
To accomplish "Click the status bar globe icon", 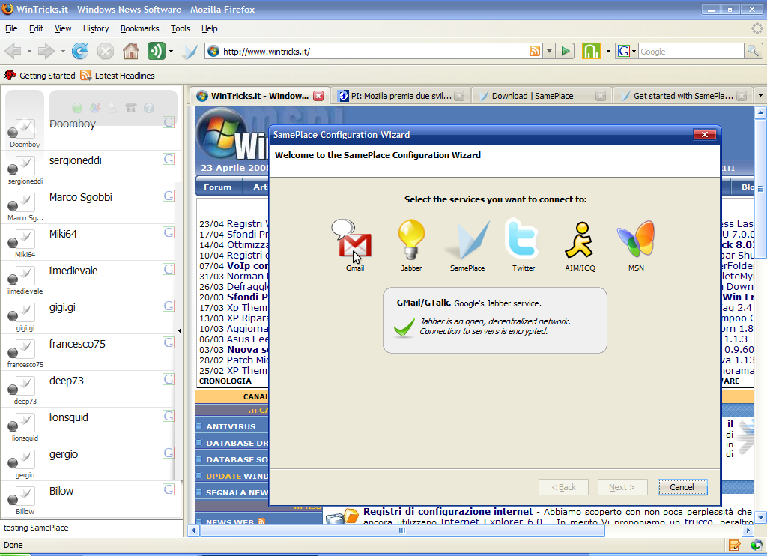I will point(757,544).
